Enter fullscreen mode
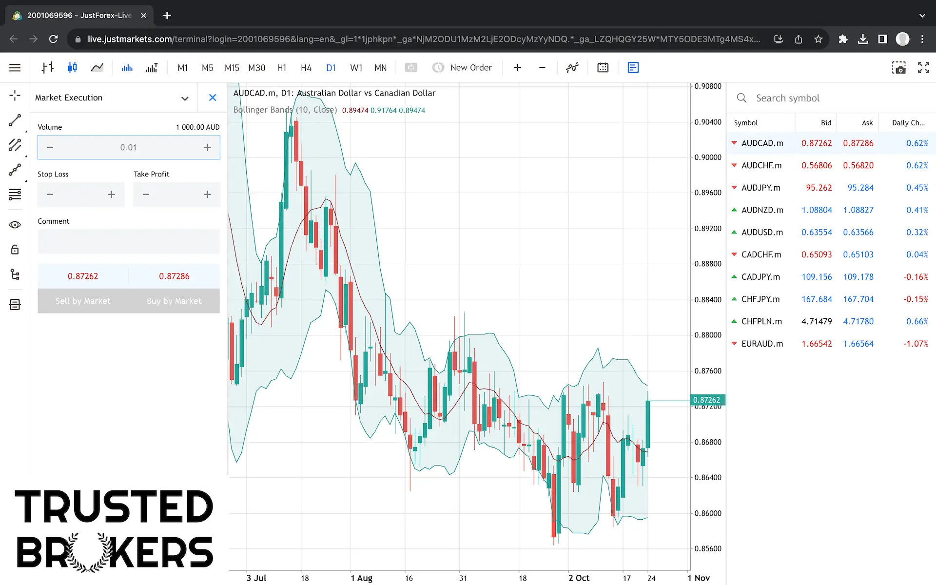Image resolution: width=936 pixels, height=585 pixels. [x=923, y=67]
